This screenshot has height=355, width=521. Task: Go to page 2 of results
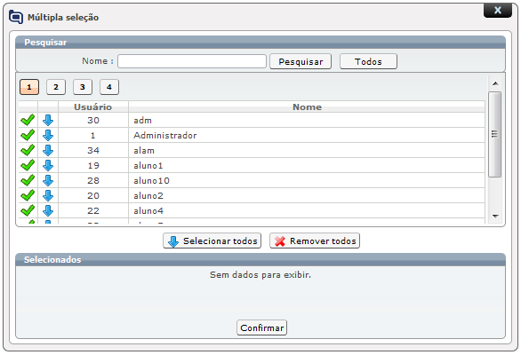(56, 87)
